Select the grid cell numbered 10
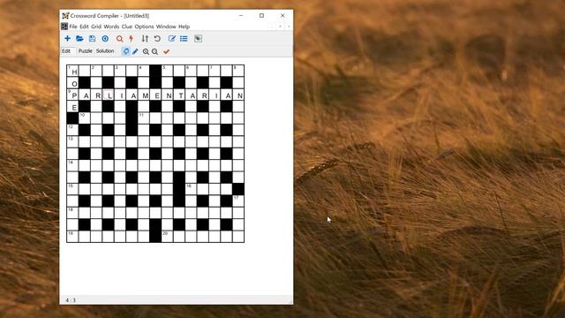The height and width of the screenshot is (318, 565). tap(85, 118)
